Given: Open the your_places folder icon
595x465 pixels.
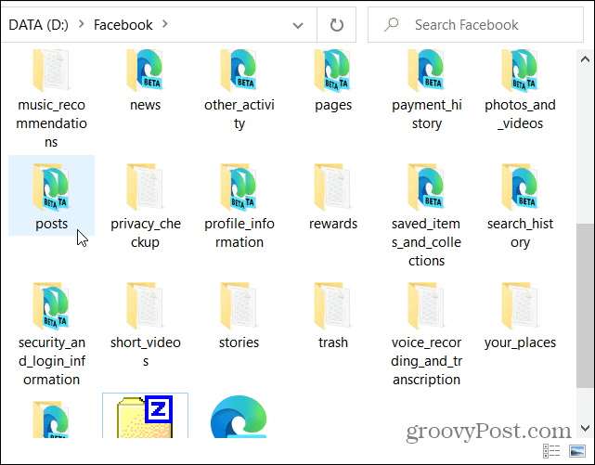Looking at the screenshot, I should point(520,306).
